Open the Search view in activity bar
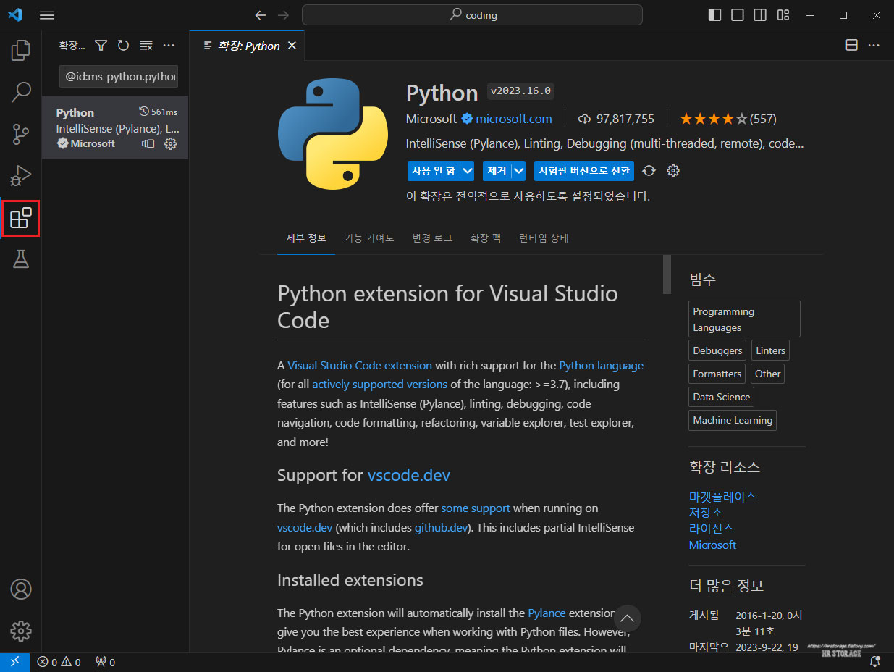The width and height of the screenshot is (894, 672). [x=21, y=92]
